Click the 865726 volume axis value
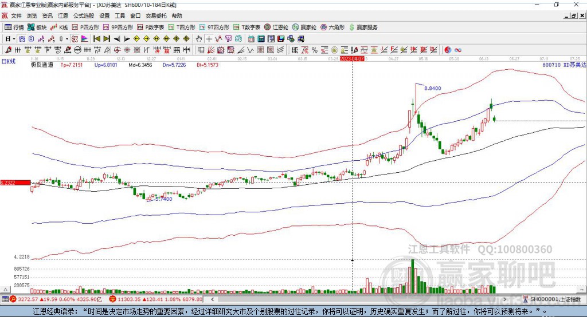 click(x=21, y=269)
